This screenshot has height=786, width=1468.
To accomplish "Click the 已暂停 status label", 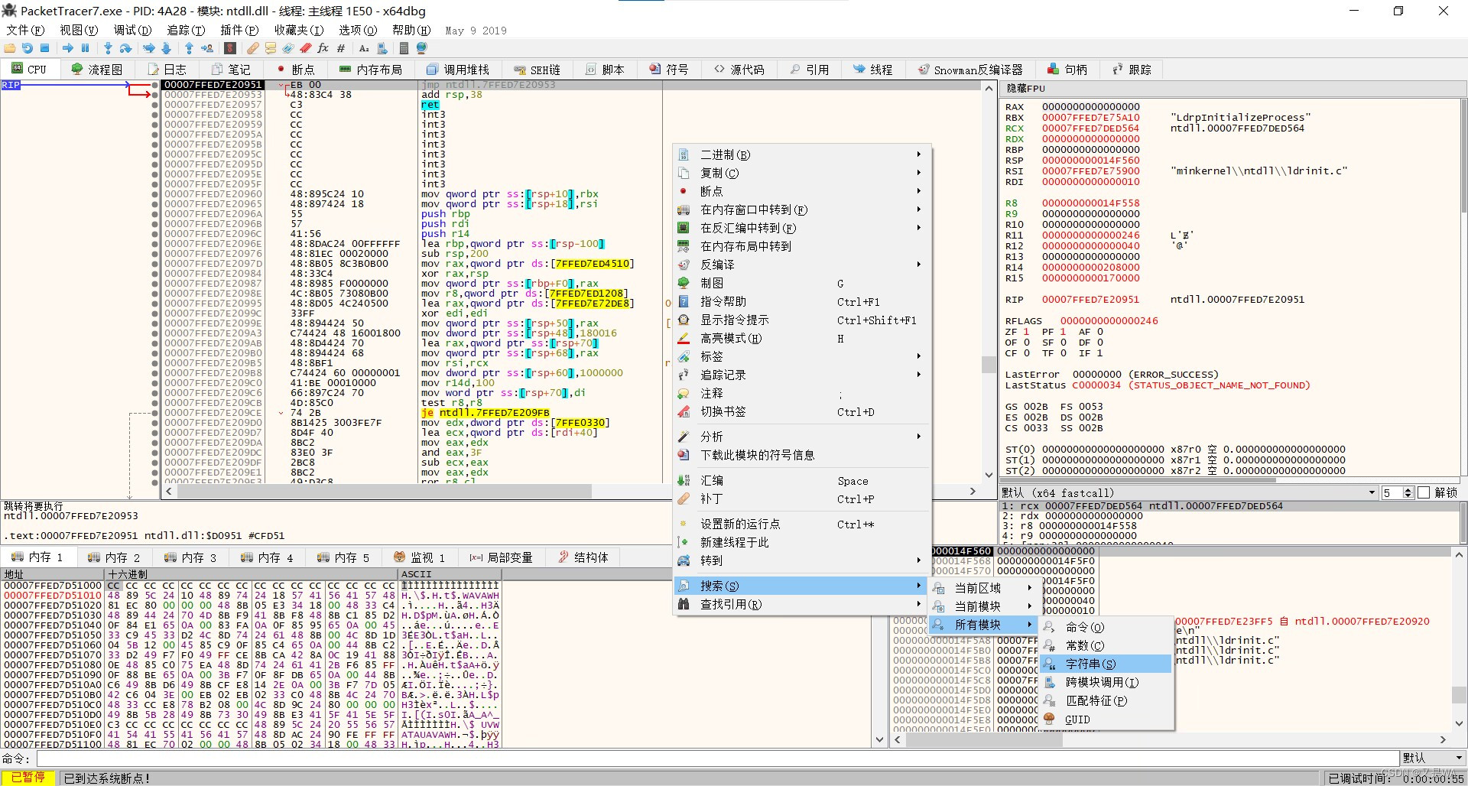I will click(x=28, y=778).
